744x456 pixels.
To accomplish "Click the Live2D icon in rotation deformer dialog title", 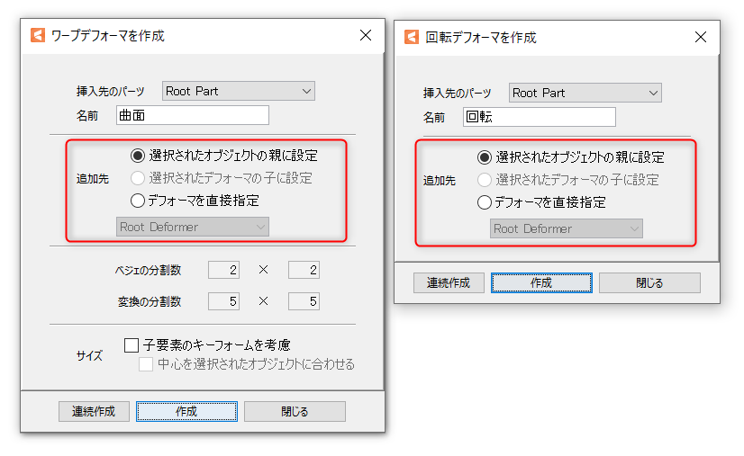I will (x=412, y=38).
